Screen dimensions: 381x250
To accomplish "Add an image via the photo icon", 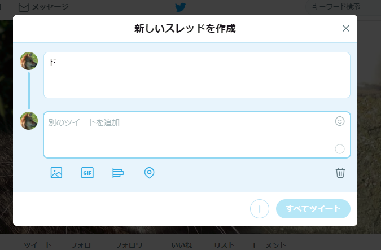I will tap(56, 173).
